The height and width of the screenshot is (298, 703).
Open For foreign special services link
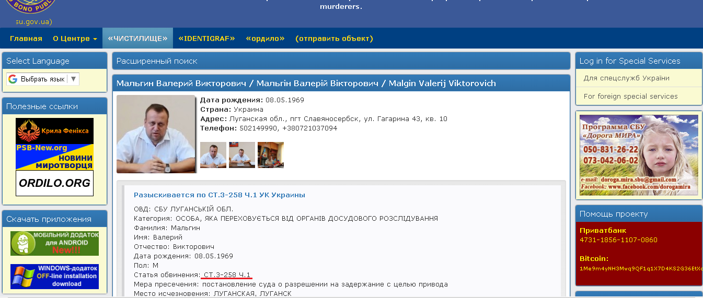coord(630,97)
